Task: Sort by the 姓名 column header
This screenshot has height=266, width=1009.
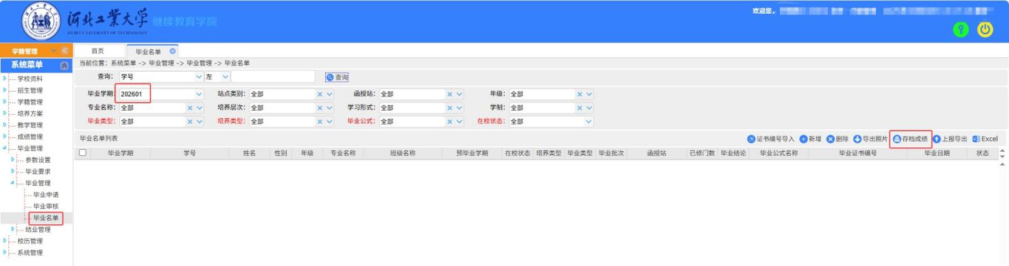Action: click(250, 153)
